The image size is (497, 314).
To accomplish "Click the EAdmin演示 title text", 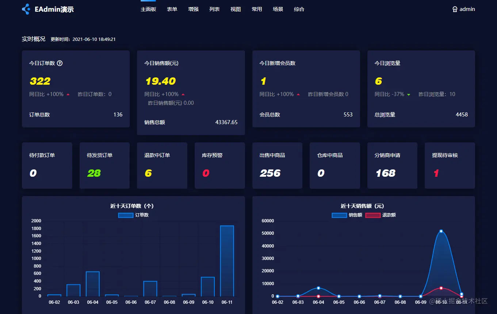I will click(54, 9).
